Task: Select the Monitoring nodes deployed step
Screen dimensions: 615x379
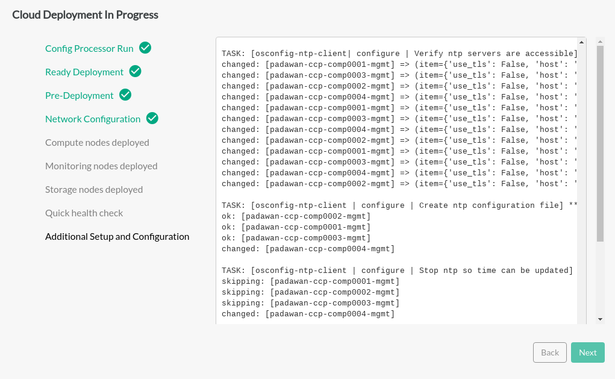Action: click(x=101, y=166)
